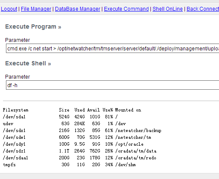Click the /dev/sda1 filesystem row
The width and height of the screenshot is (219, 179).
[x=60, y=117]
